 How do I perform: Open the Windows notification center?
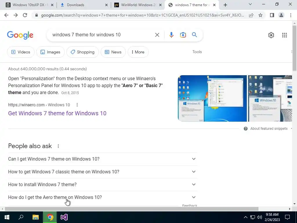(287, 217)
